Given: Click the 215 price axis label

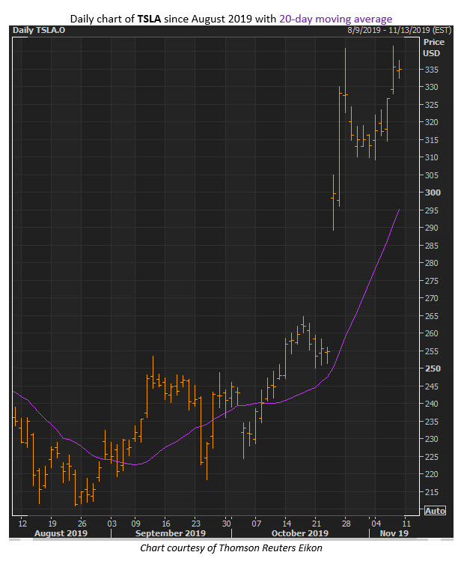Looking at the screenshot, I should [431, 492].
